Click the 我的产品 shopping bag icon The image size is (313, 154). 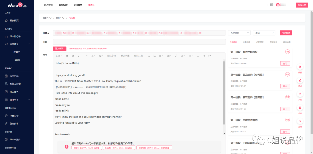click(6, 76)
